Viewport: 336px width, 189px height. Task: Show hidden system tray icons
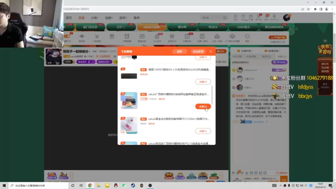[x=281, y=185]
